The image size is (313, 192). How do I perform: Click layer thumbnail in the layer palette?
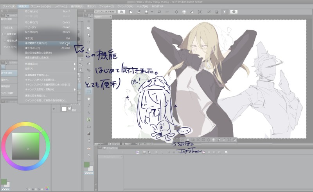coord(64,109)
